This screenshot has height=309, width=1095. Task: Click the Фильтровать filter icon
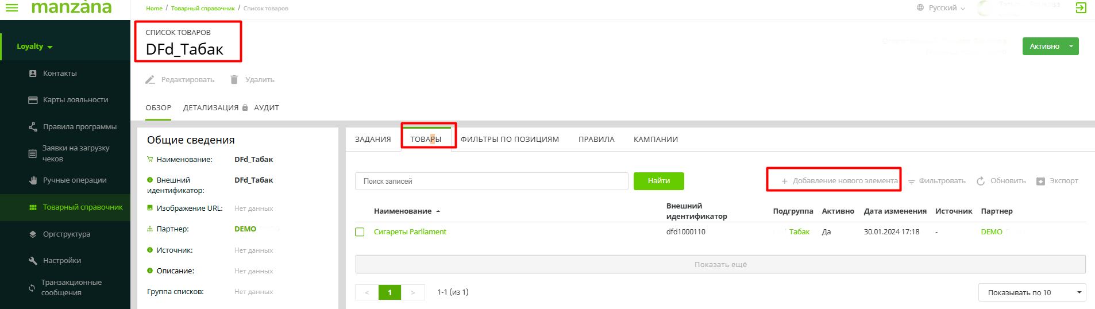pos(911,181)
